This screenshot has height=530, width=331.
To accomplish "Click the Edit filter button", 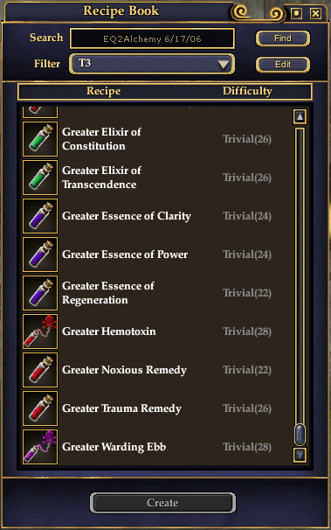I will point(283,64).
